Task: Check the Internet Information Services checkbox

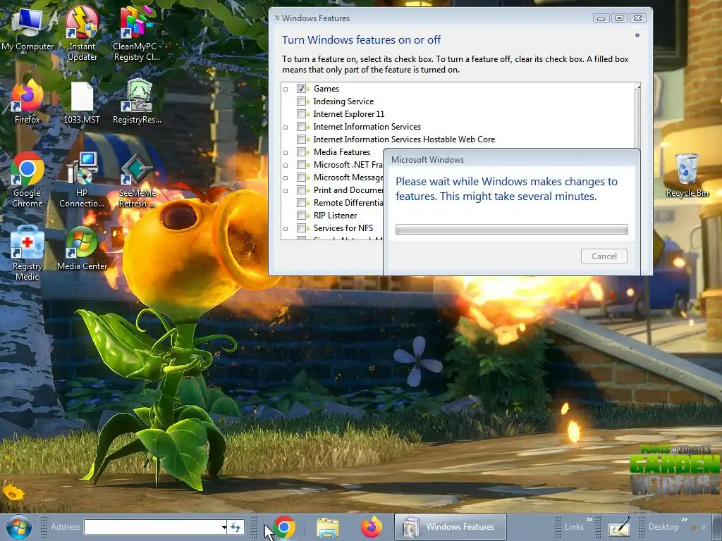Action: point(301,127)
